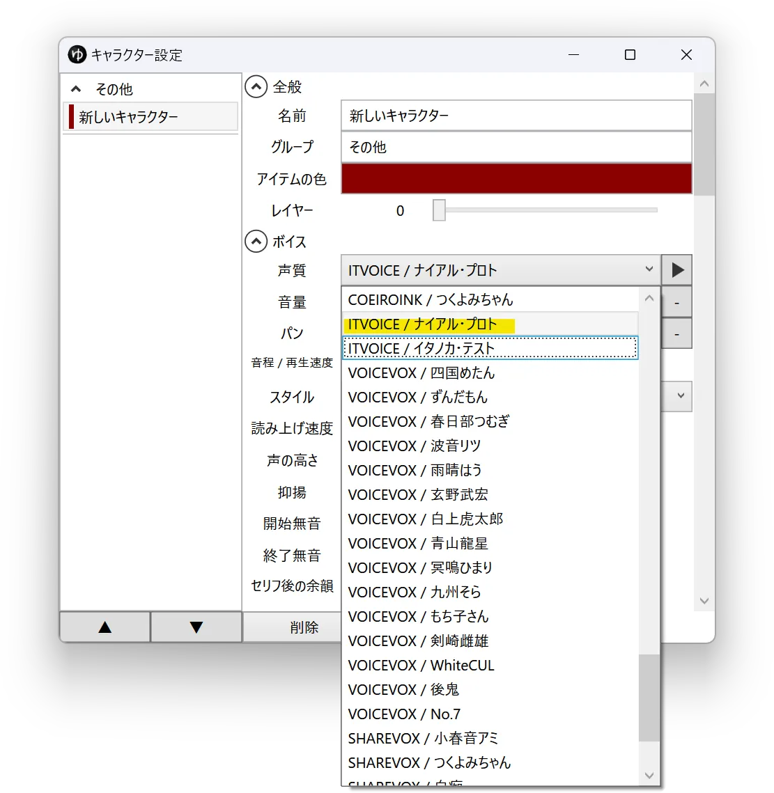This screenshot has width=774, height=793.
Task: Open the 声質 voice dropdown
Action: (x=501, y=270)
